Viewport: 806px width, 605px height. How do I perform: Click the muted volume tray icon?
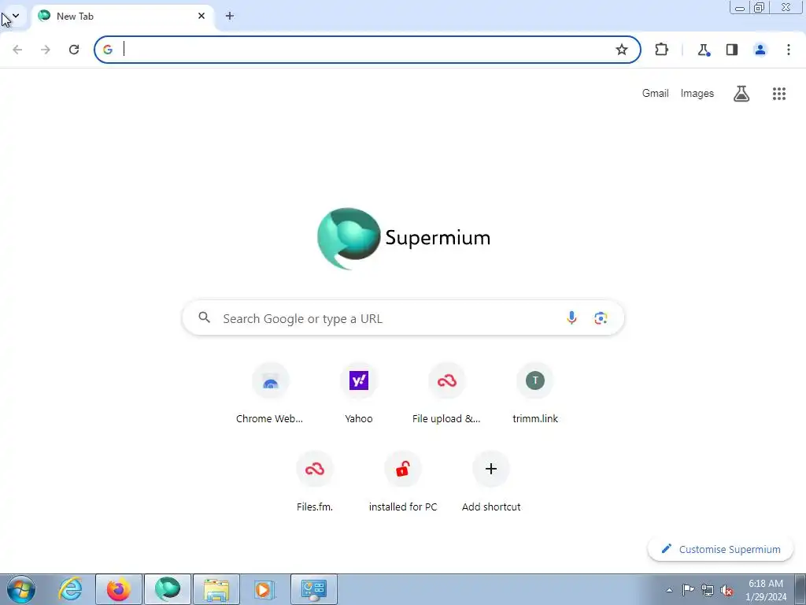(727, 590)
